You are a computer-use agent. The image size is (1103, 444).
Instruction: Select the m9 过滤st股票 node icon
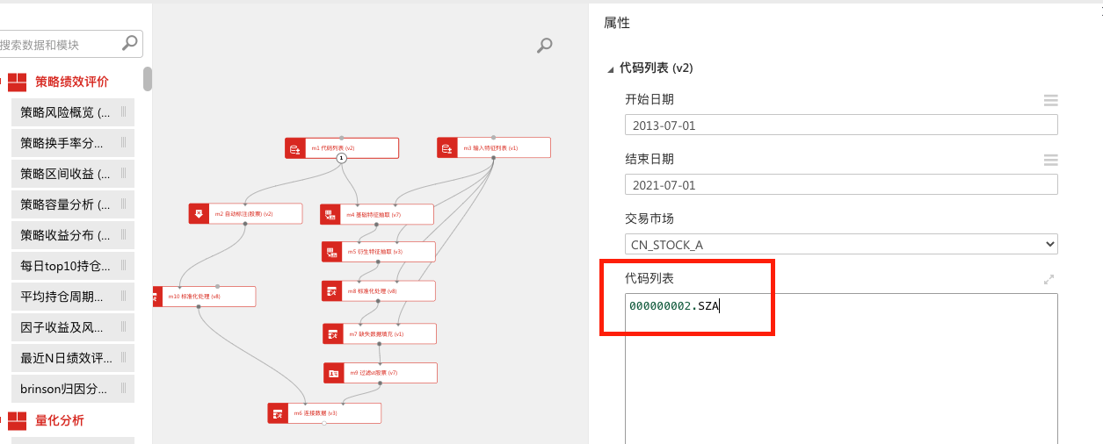tap(334, 373)
